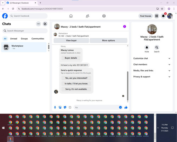The width and height of the screenshot is (177, 142).
Task: Open the notifications bell with badge
Action: tap(163, 16)
